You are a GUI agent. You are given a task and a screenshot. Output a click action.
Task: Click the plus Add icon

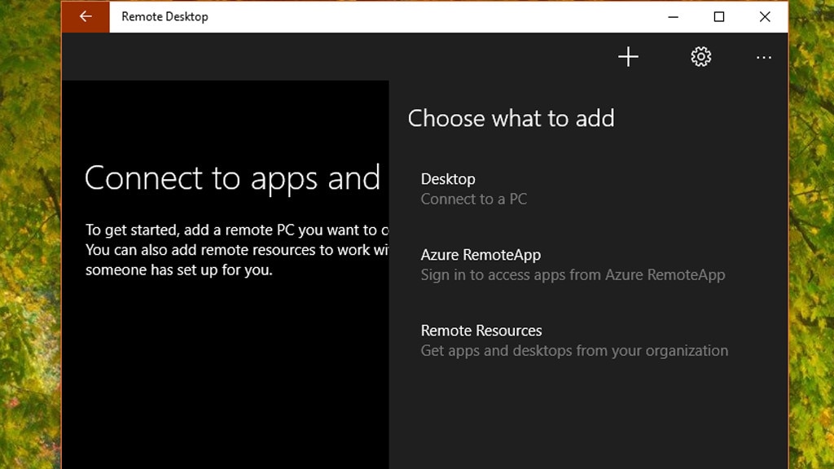click(x=628, y=57)
